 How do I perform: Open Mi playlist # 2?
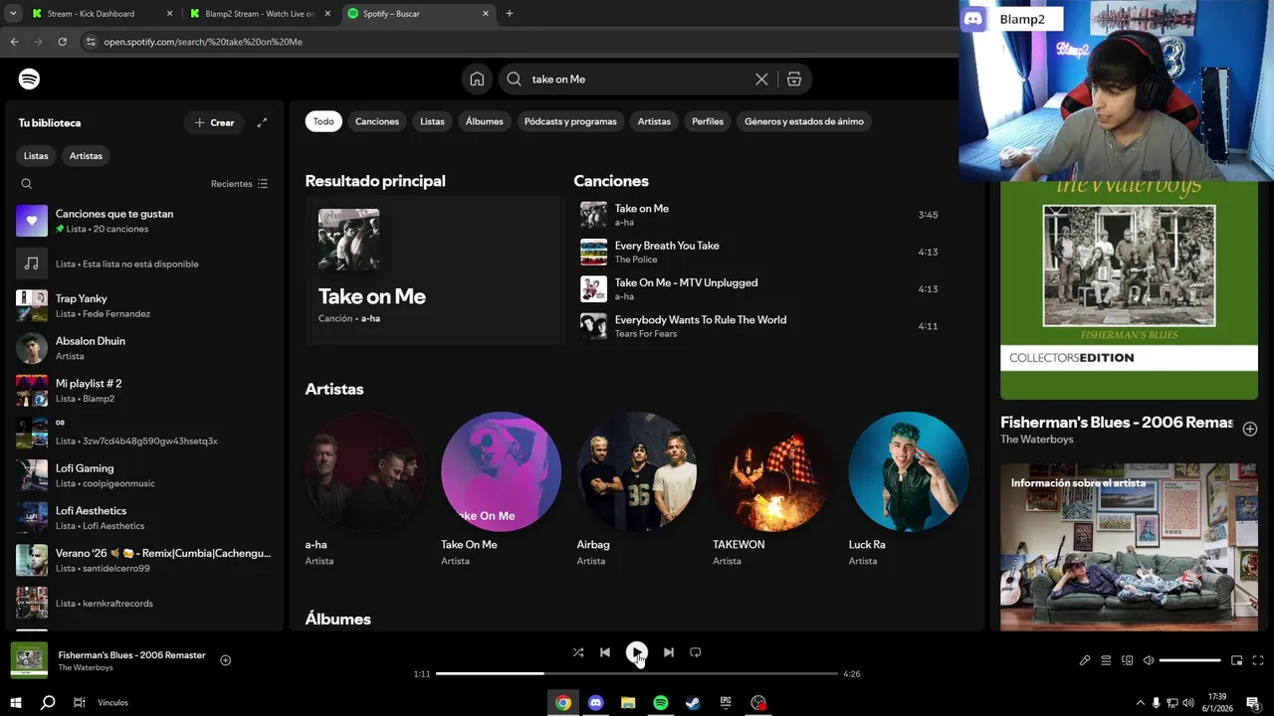click(144, 391)
